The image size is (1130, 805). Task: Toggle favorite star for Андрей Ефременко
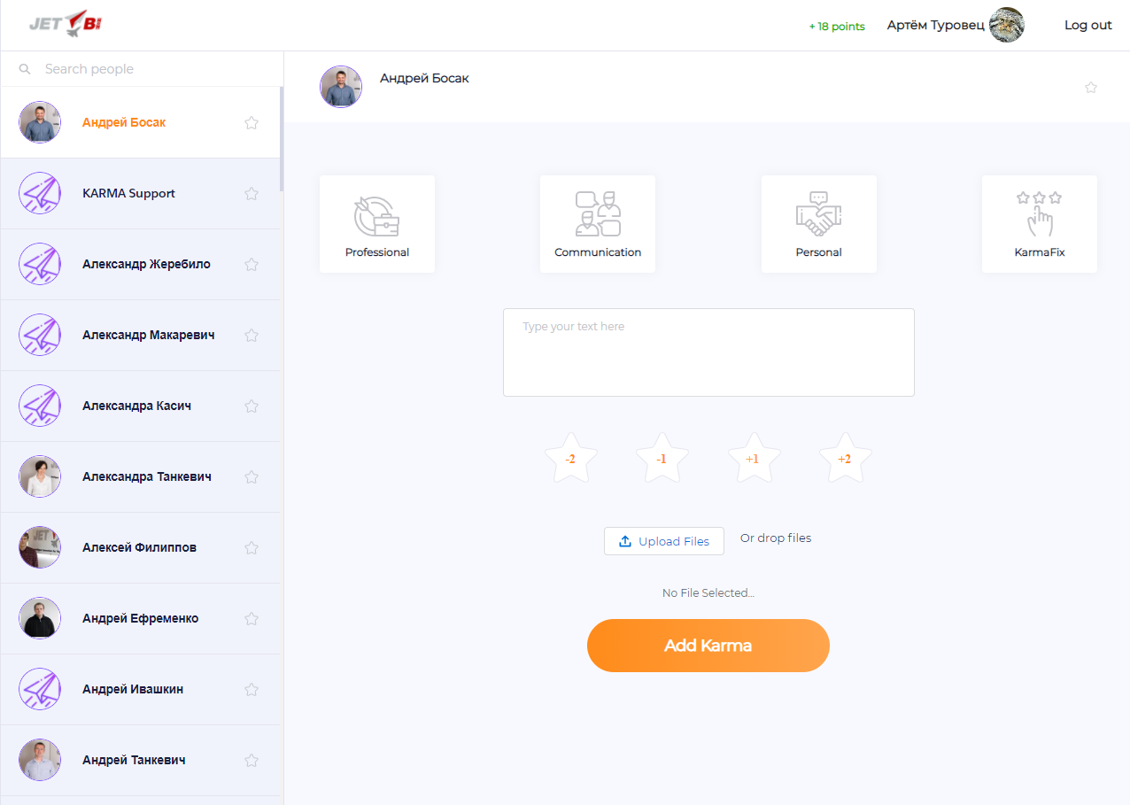click(252, 618)
